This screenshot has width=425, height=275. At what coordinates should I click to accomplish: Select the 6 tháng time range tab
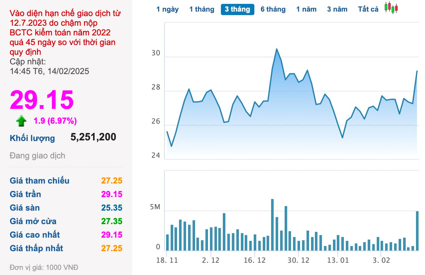tap(273, 9)
